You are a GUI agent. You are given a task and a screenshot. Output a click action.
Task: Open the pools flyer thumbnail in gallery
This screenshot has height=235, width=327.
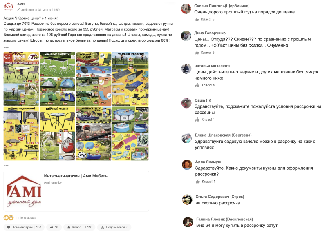point(130,134)
